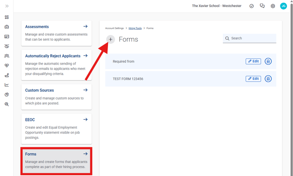The width and height of the screenshot is (293, 176).
Task: Open the line chart icon in sidebar
Action: click(7, 85)
